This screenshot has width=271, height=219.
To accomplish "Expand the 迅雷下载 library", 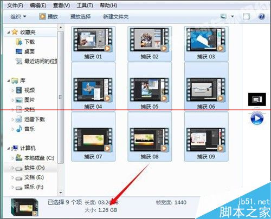I will click(x=12, y=120).
